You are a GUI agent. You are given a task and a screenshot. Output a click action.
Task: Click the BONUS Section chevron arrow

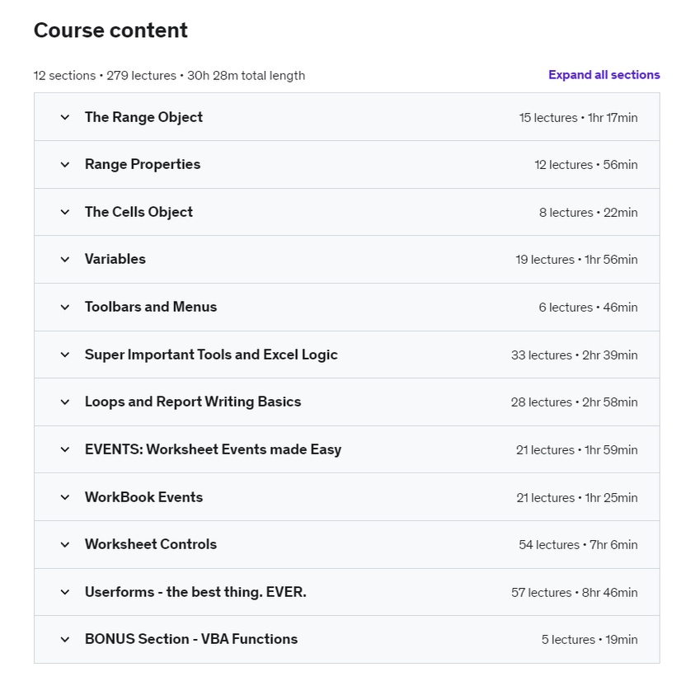coord(65,639)
